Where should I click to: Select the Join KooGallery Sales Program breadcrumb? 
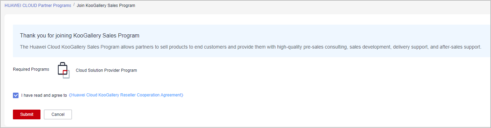coord(106,6)
